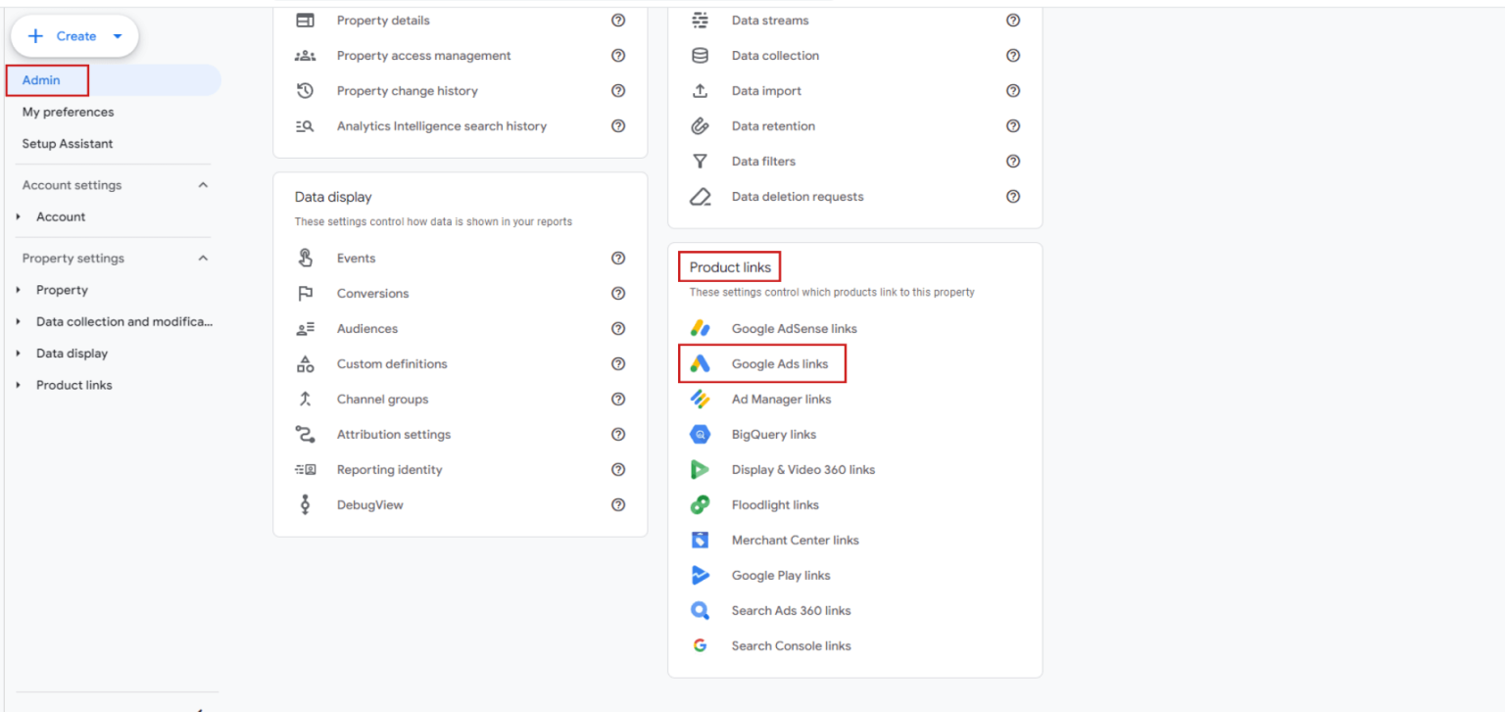
Task: Click the Ad Manager links icon
Action: click(700, 399)
